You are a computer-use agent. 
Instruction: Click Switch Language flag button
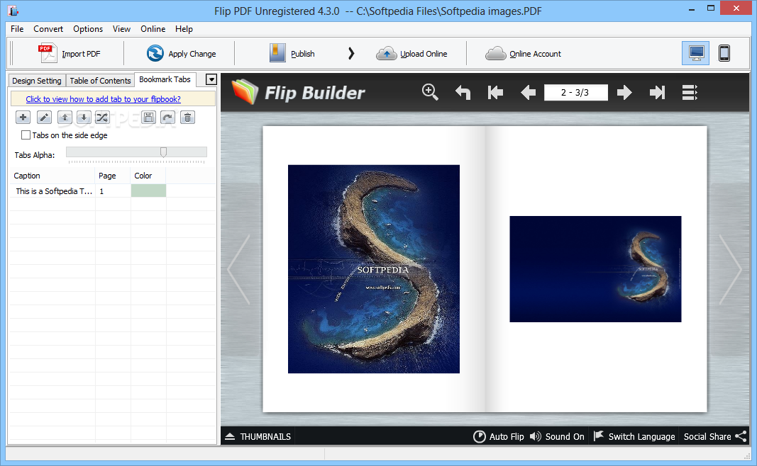point(634,436)
